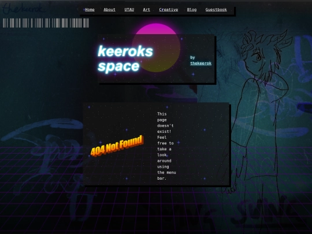Open the Creative page link
312x234 pixels.
[169, 10]
